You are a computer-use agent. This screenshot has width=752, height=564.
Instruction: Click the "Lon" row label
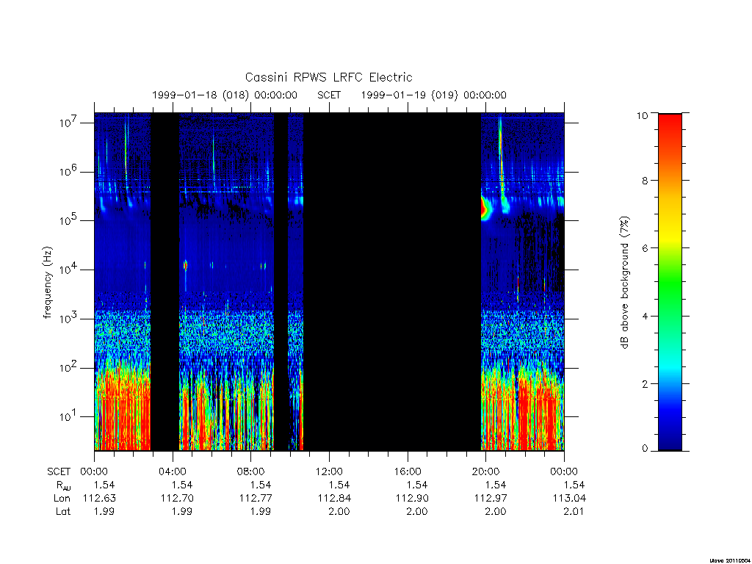tap(62, 499)
